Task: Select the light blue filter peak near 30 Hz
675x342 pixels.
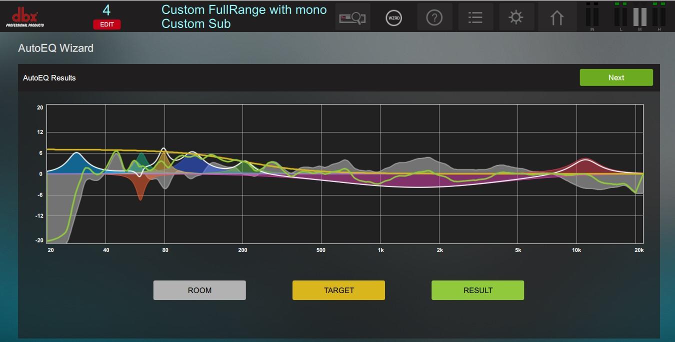Action: 76,162
